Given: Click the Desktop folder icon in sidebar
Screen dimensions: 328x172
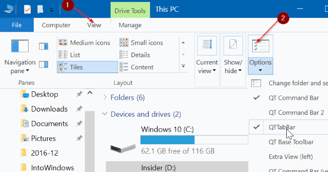Looking at the screenshot, I should pos(25,94).
